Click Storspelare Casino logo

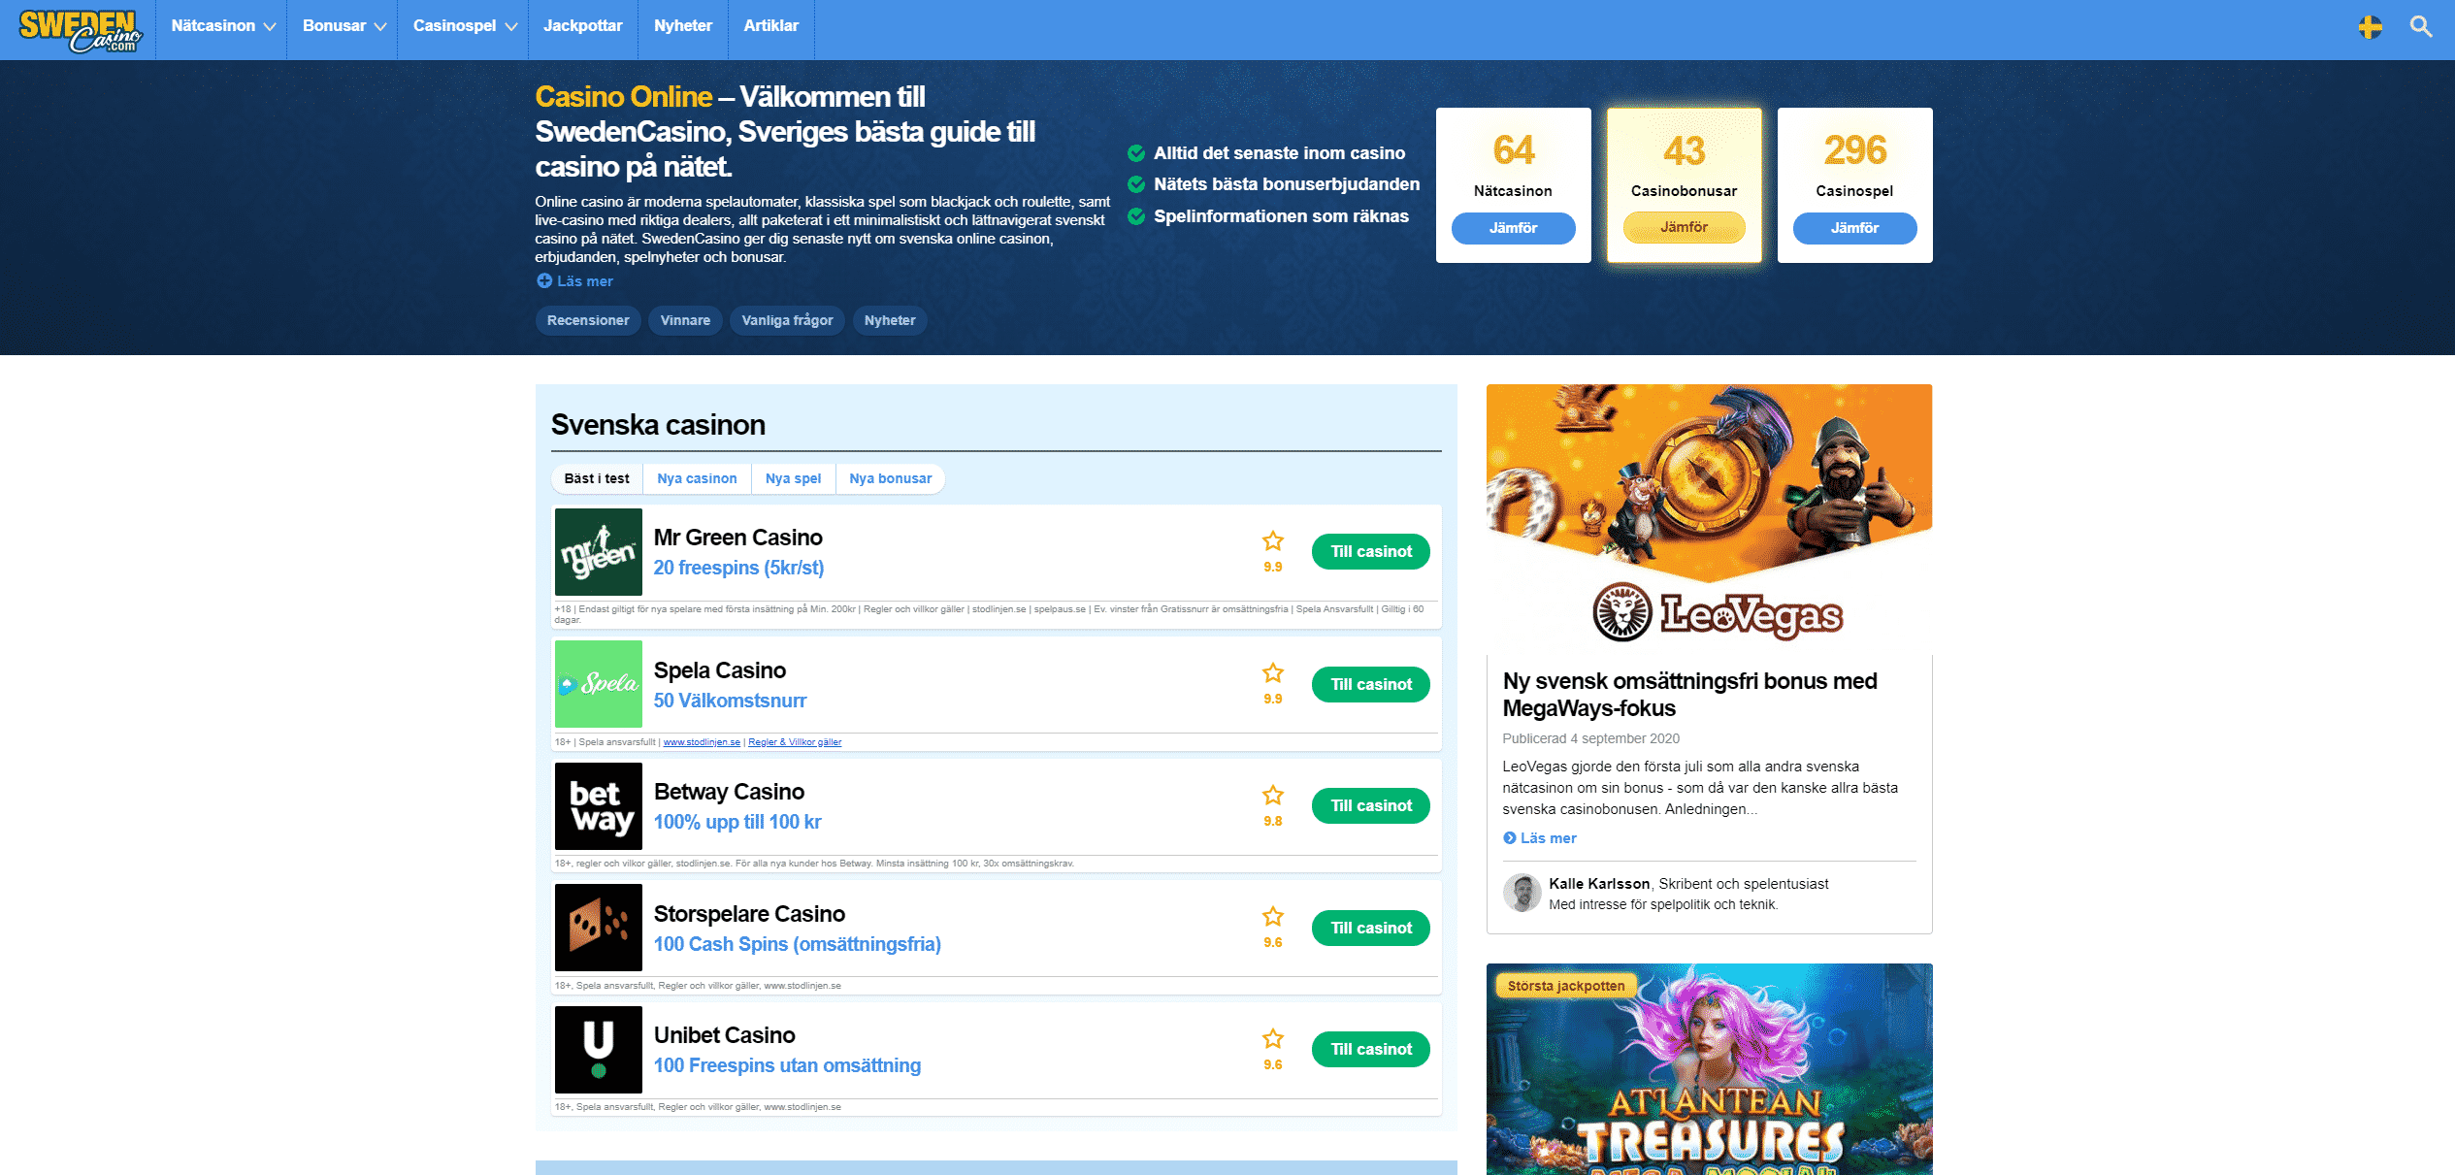(x=599, y=928)
